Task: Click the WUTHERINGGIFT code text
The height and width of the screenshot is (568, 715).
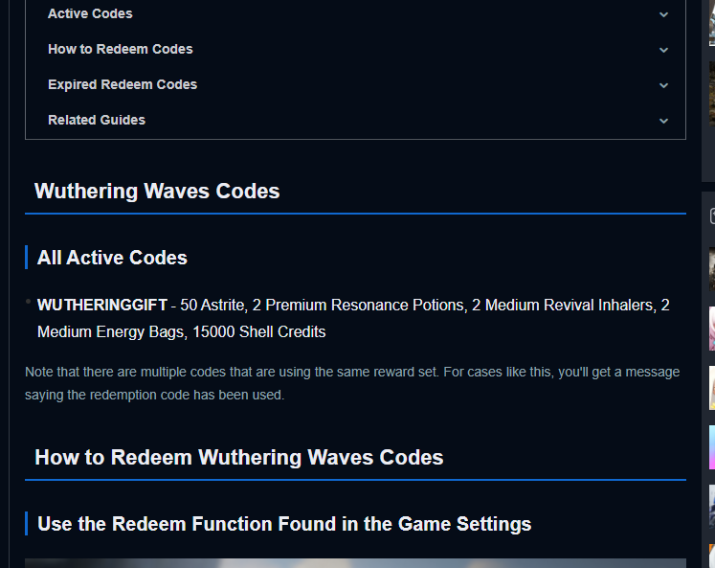Action: pyautogui.click(x=101, y=306)
